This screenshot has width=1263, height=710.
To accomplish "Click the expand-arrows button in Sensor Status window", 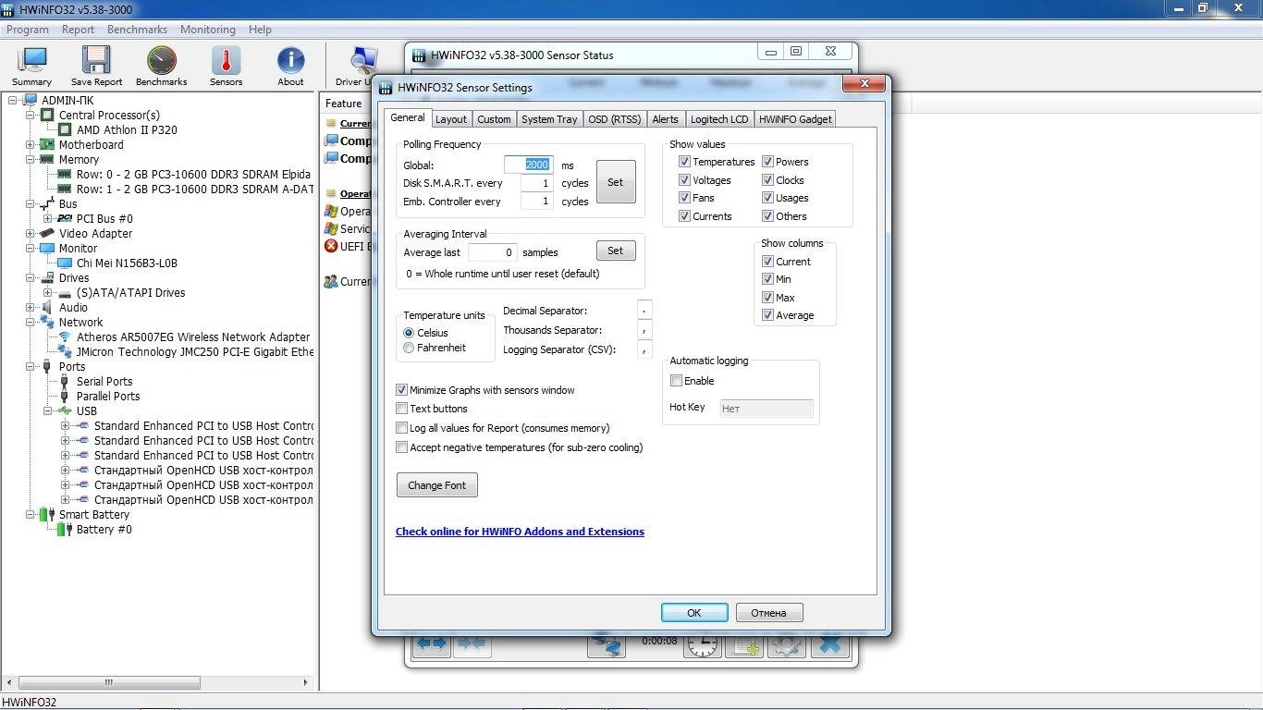I will 431,643.
